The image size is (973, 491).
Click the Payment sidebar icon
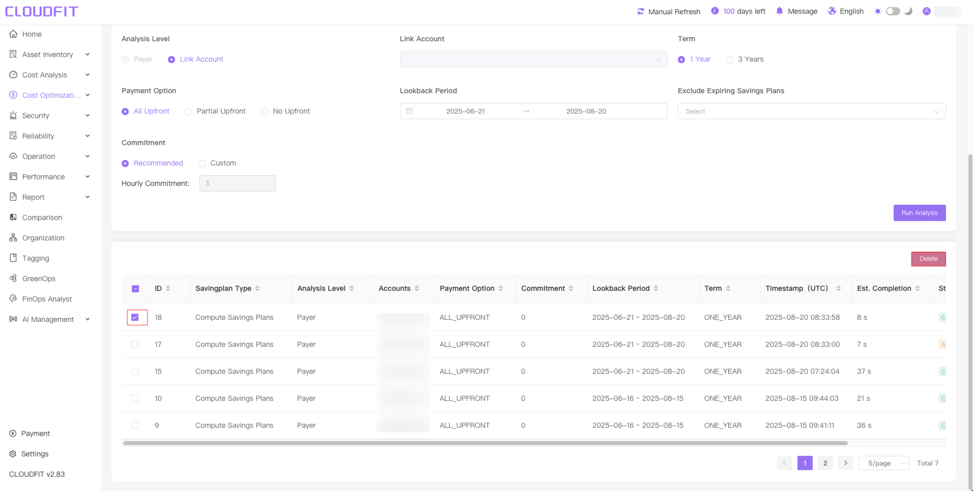click(13, 433)
